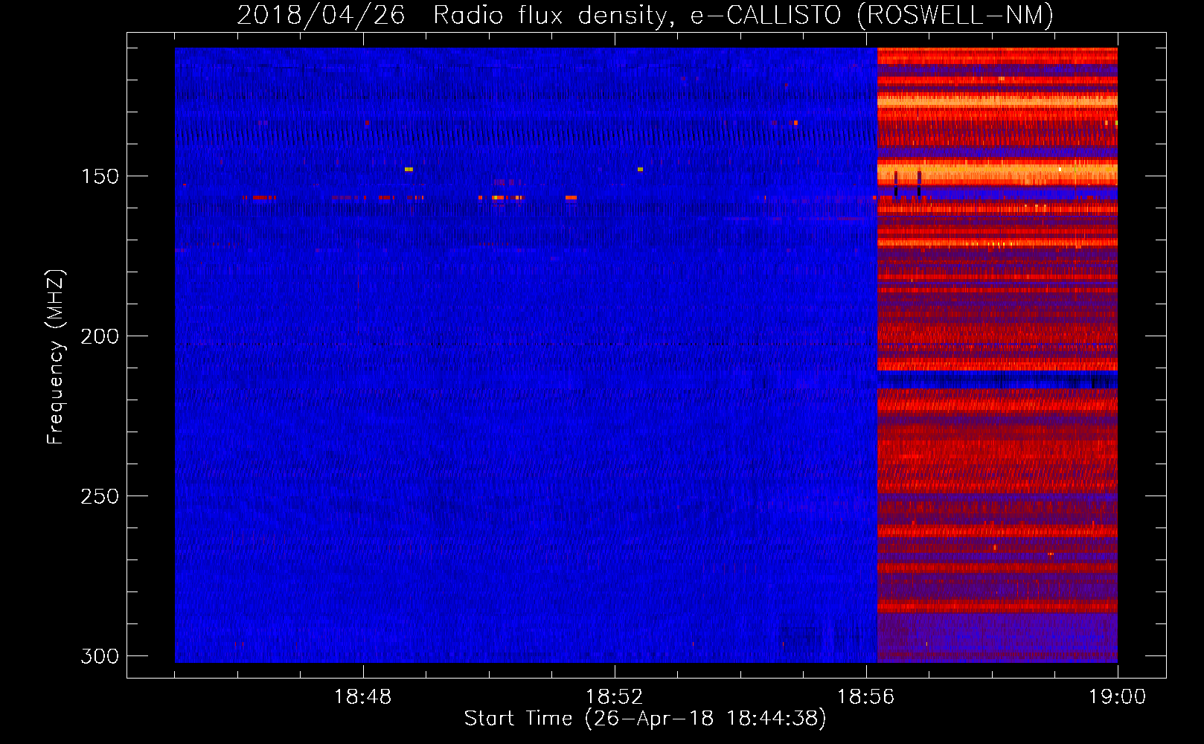Click the 150 frequency tick label

100,176
